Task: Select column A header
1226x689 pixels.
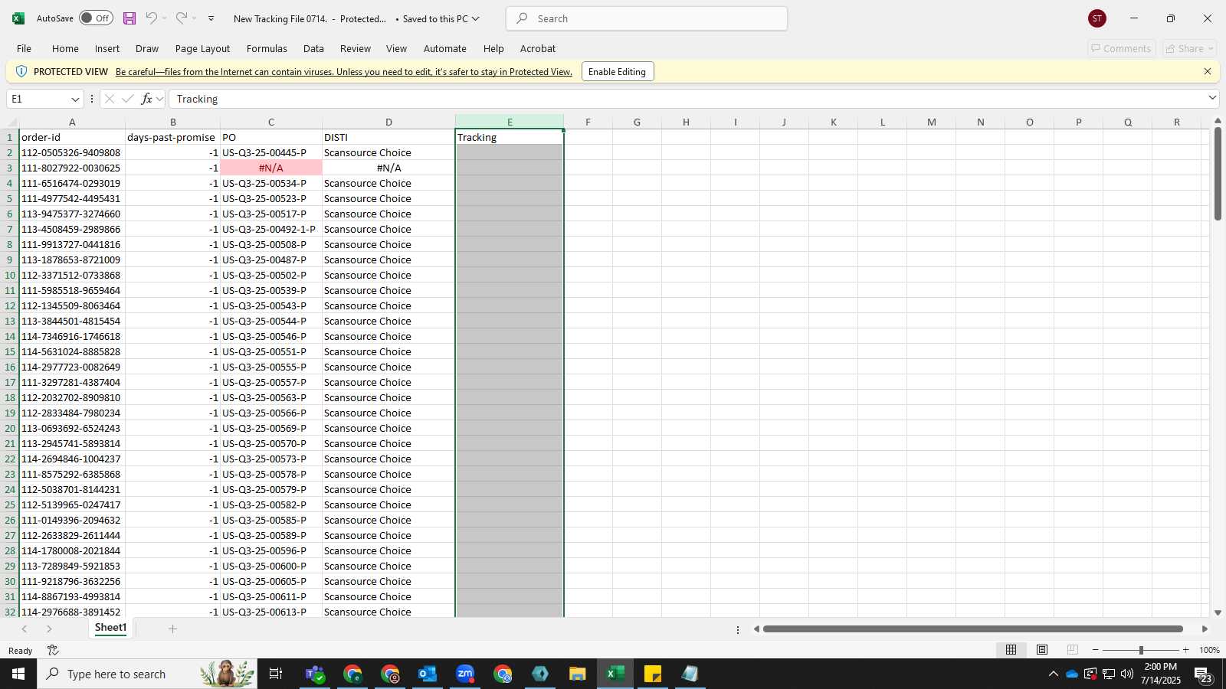Action: [72, 122]
